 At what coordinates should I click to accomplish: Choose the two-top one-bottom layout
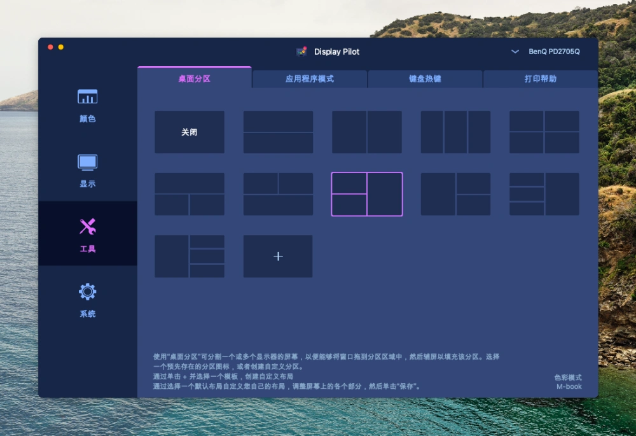pyautogui.click(x=278, y=194)
